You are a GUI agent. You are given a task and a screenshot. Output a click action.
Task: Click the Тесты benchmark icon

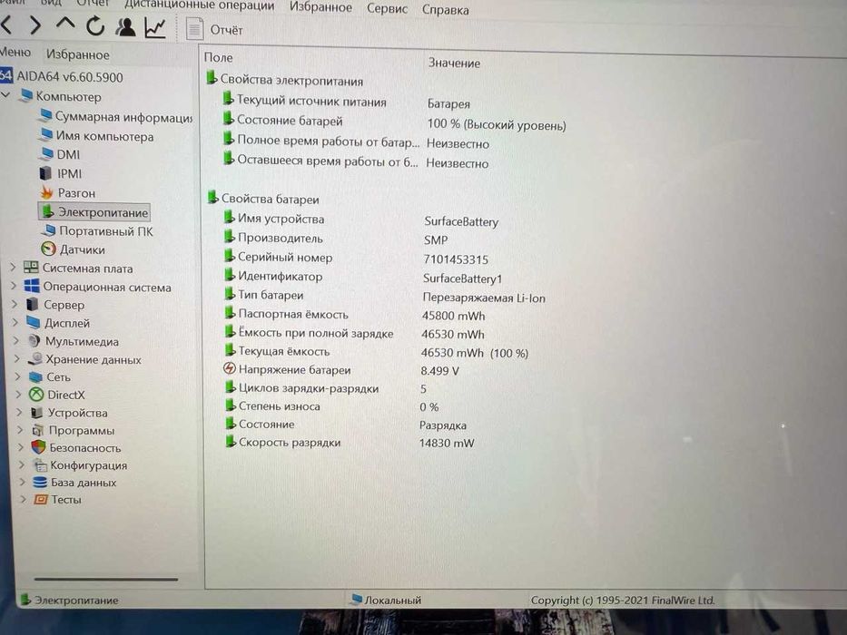click(41, 500)
